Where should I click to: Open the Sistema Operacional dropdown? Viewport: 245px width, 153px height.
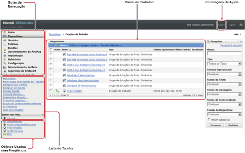coord(224,74)
